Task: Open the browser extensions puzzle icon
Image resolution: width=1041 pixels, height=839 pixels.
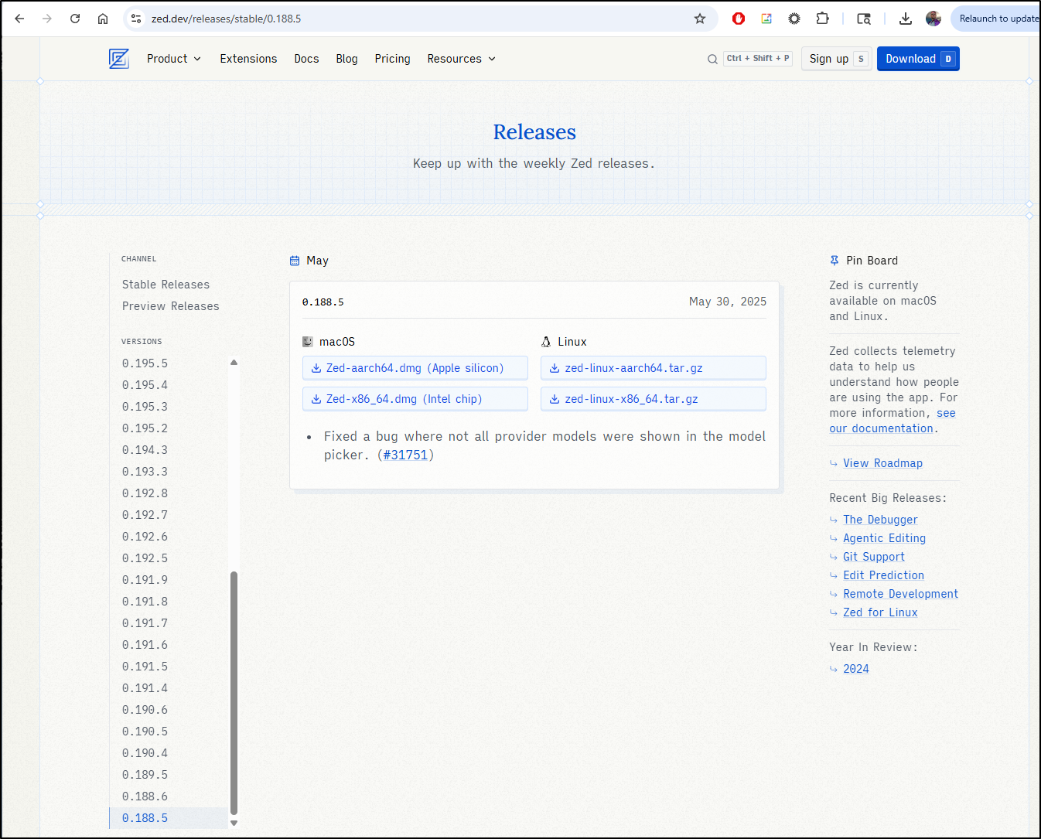Action: pyautogui.click(x=823, y=19)
